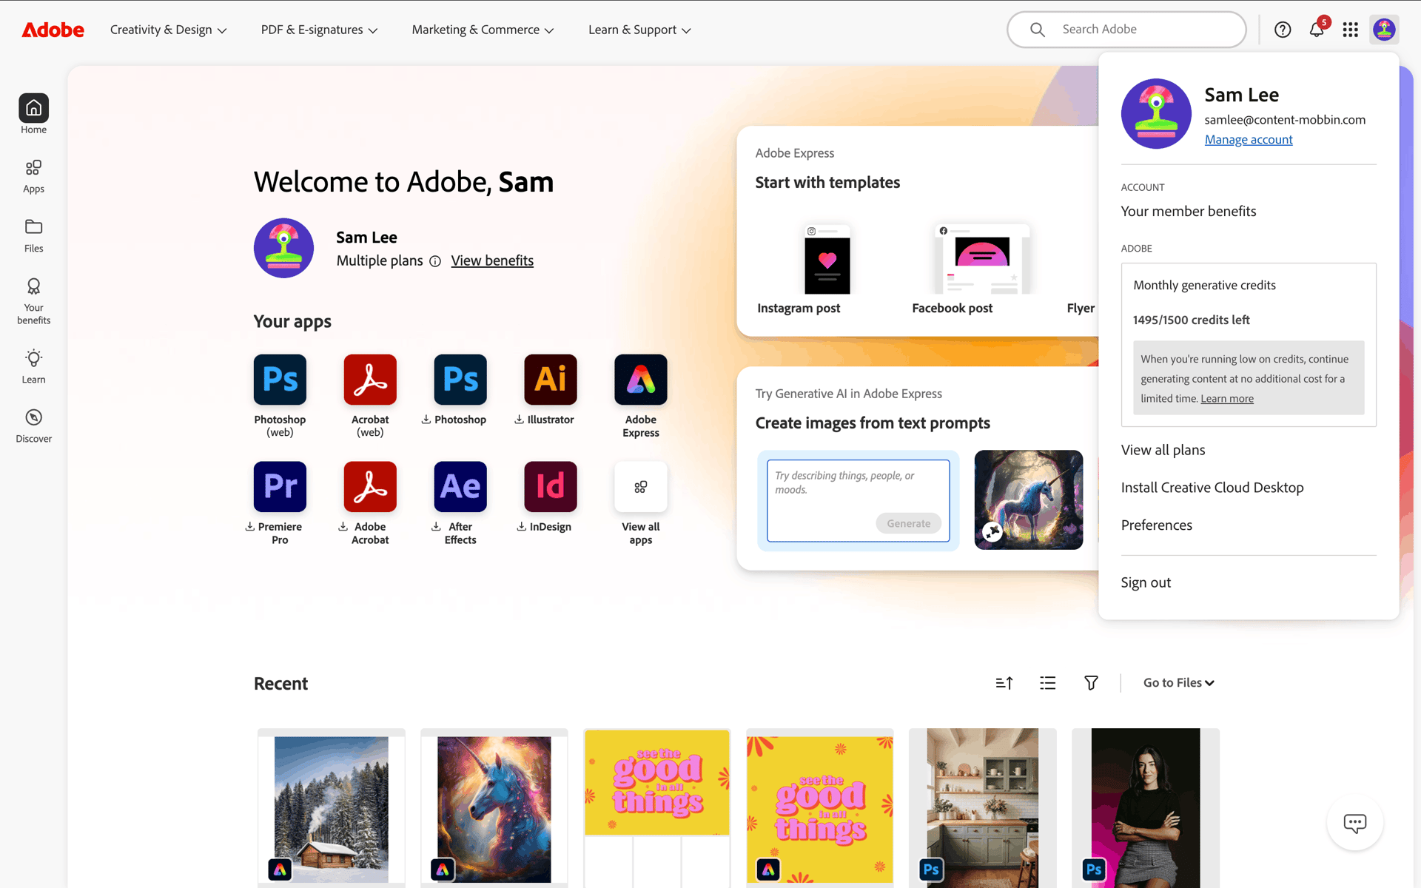Click the profile avatar in top bar
Screen dimensions: 1421x888
1384,30
